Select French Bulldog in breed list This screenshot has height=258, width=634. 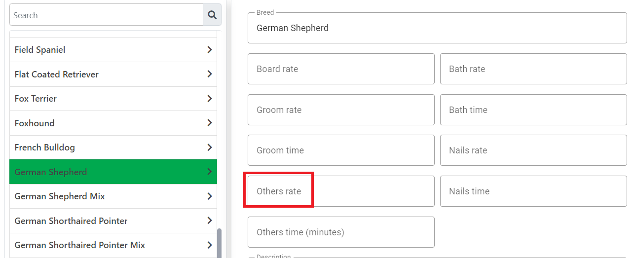[113, 147]
